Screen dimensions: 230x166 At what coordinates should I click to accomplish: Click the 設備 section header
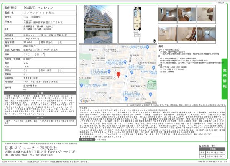tap(40, 93)
